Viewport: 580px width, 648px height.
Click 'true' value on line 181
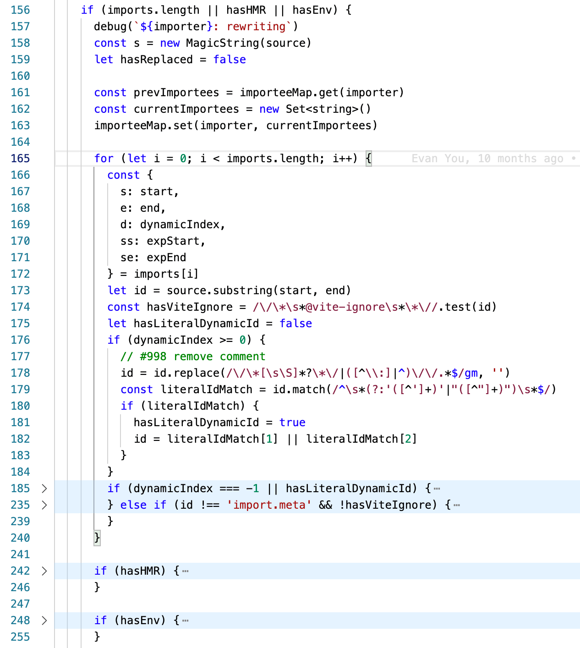[x=292, y=423]
